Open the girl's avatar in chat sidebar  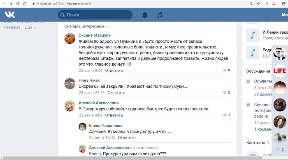coord(280,122)
